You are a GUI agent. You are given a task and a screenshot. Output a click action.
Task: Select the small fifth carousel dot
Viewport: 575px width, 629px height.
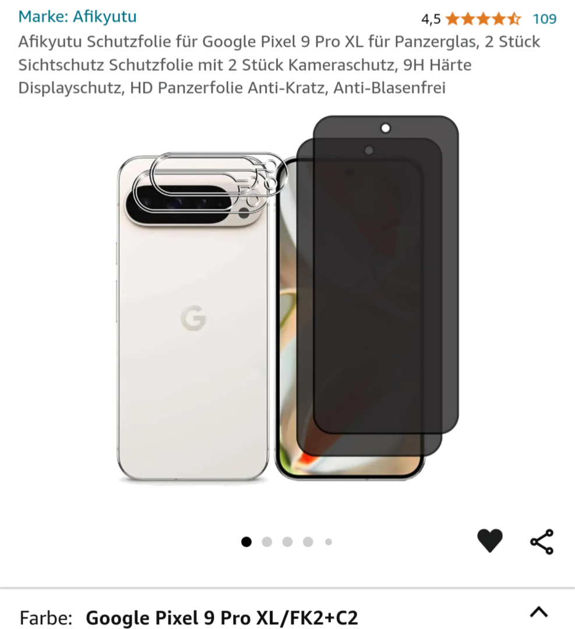pos(328,542)
